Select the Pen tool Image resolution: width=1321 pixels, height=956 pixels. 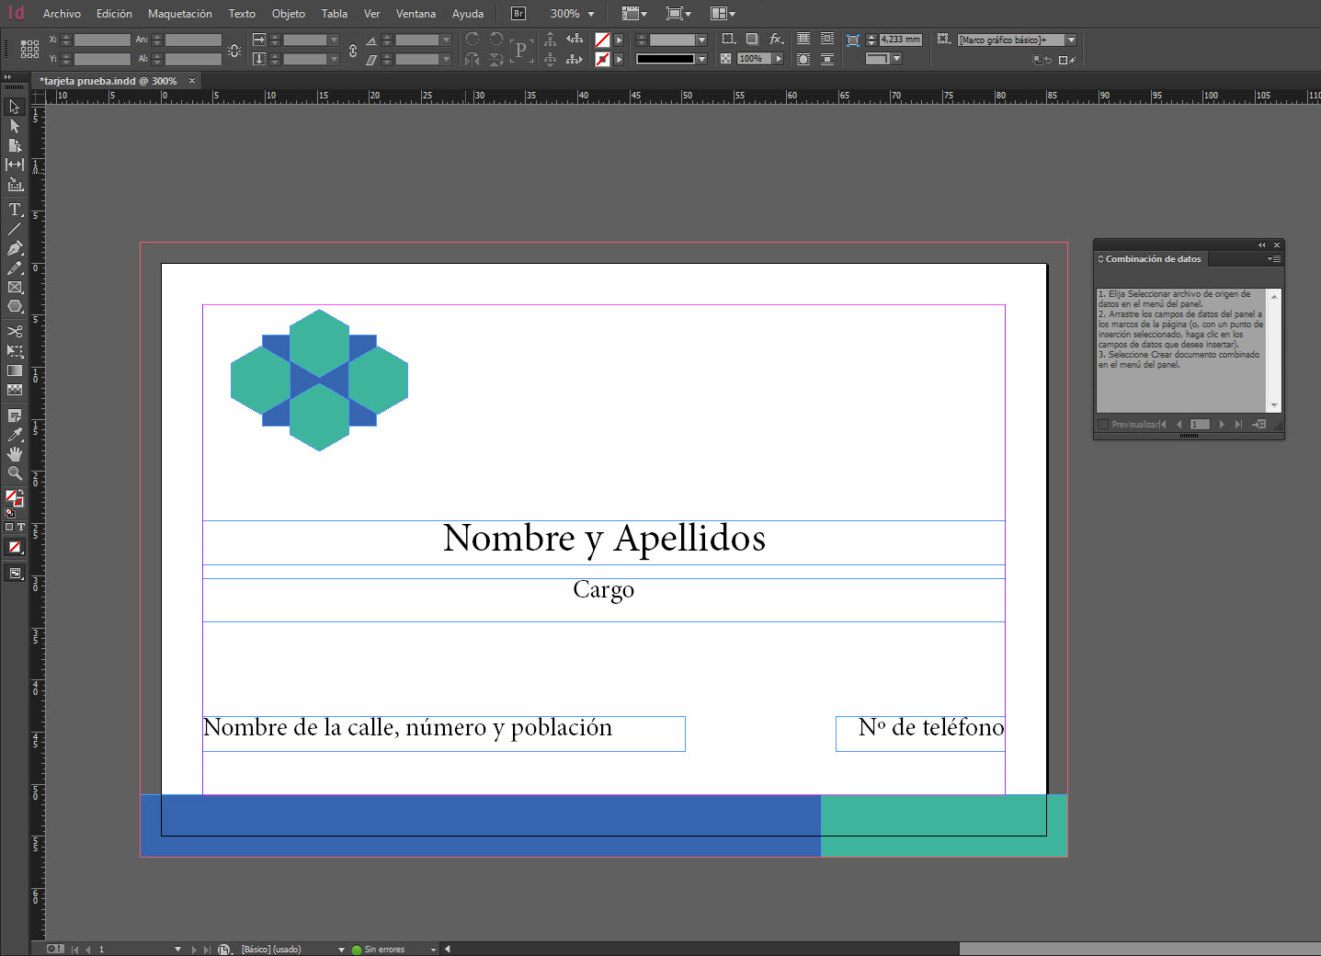15,248
